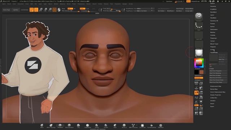Open the Alpha Off selector
The width and height of the screenshot is (231, 130).
point(199,35)
